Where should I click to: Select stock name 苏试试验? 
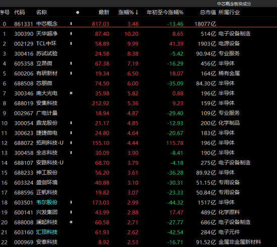click(47, 53)
